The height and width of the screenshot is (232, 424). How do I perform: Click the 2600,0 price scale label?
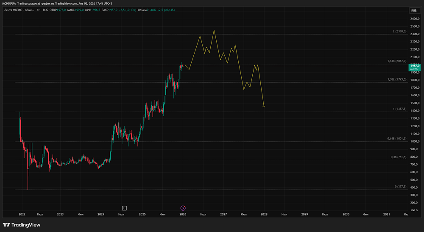(415, 19)
